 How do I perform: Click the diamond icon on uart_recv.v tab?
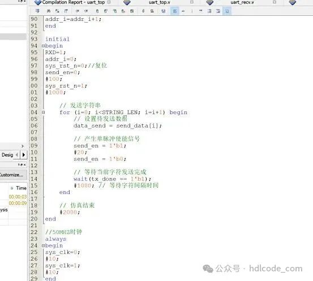point(209,2)
